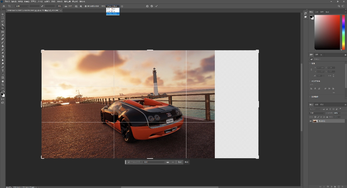Select the Horizontal Type tool
347x188 pixels.
coord(3,71)
